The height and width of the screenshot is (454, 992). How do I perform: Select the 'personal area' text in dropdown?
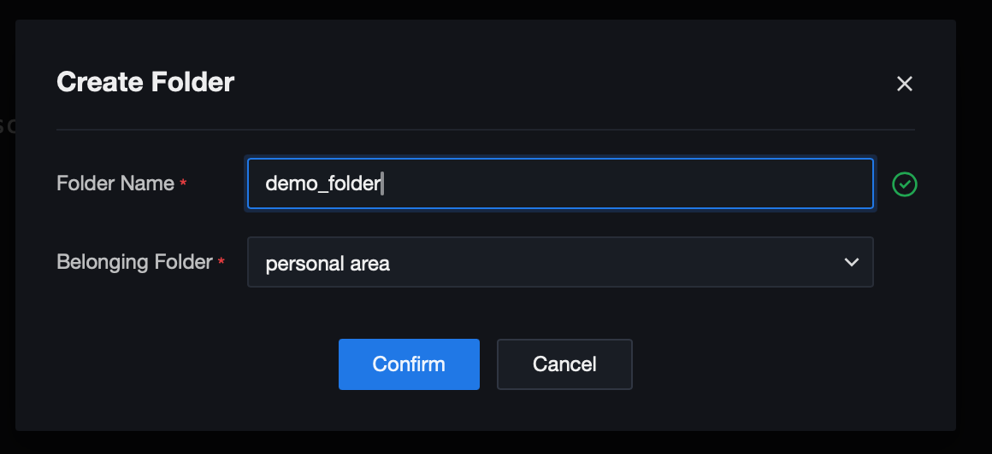coord(328,264)
